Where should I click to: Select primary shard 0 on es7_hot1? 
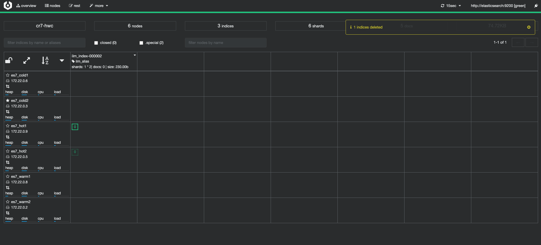coord(75,127)
